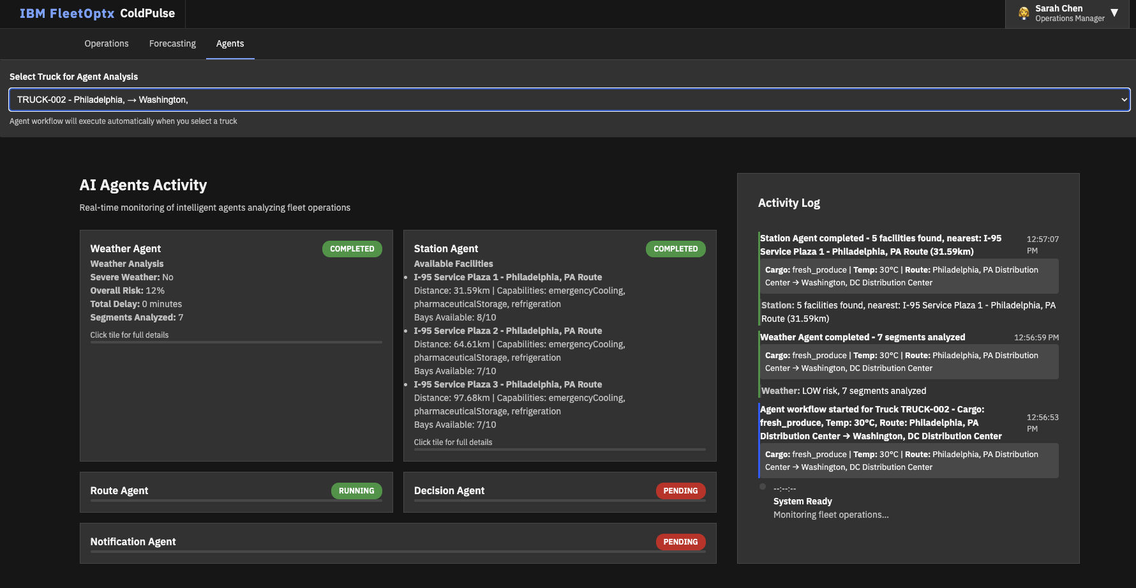Viewport: 1136px width, 588px height.
Task: Click the Sarah Chen user avatar icon
Action: click(1024, 13)
